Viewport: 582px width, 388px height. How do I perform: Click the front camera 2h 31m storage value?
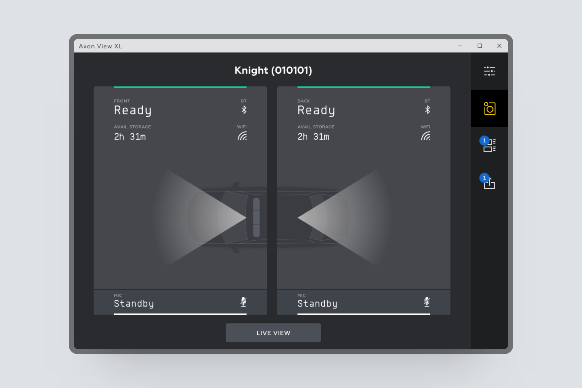130,137
